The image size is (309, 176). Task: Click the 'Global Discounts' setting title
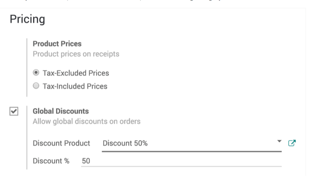[x=61, y=111]
